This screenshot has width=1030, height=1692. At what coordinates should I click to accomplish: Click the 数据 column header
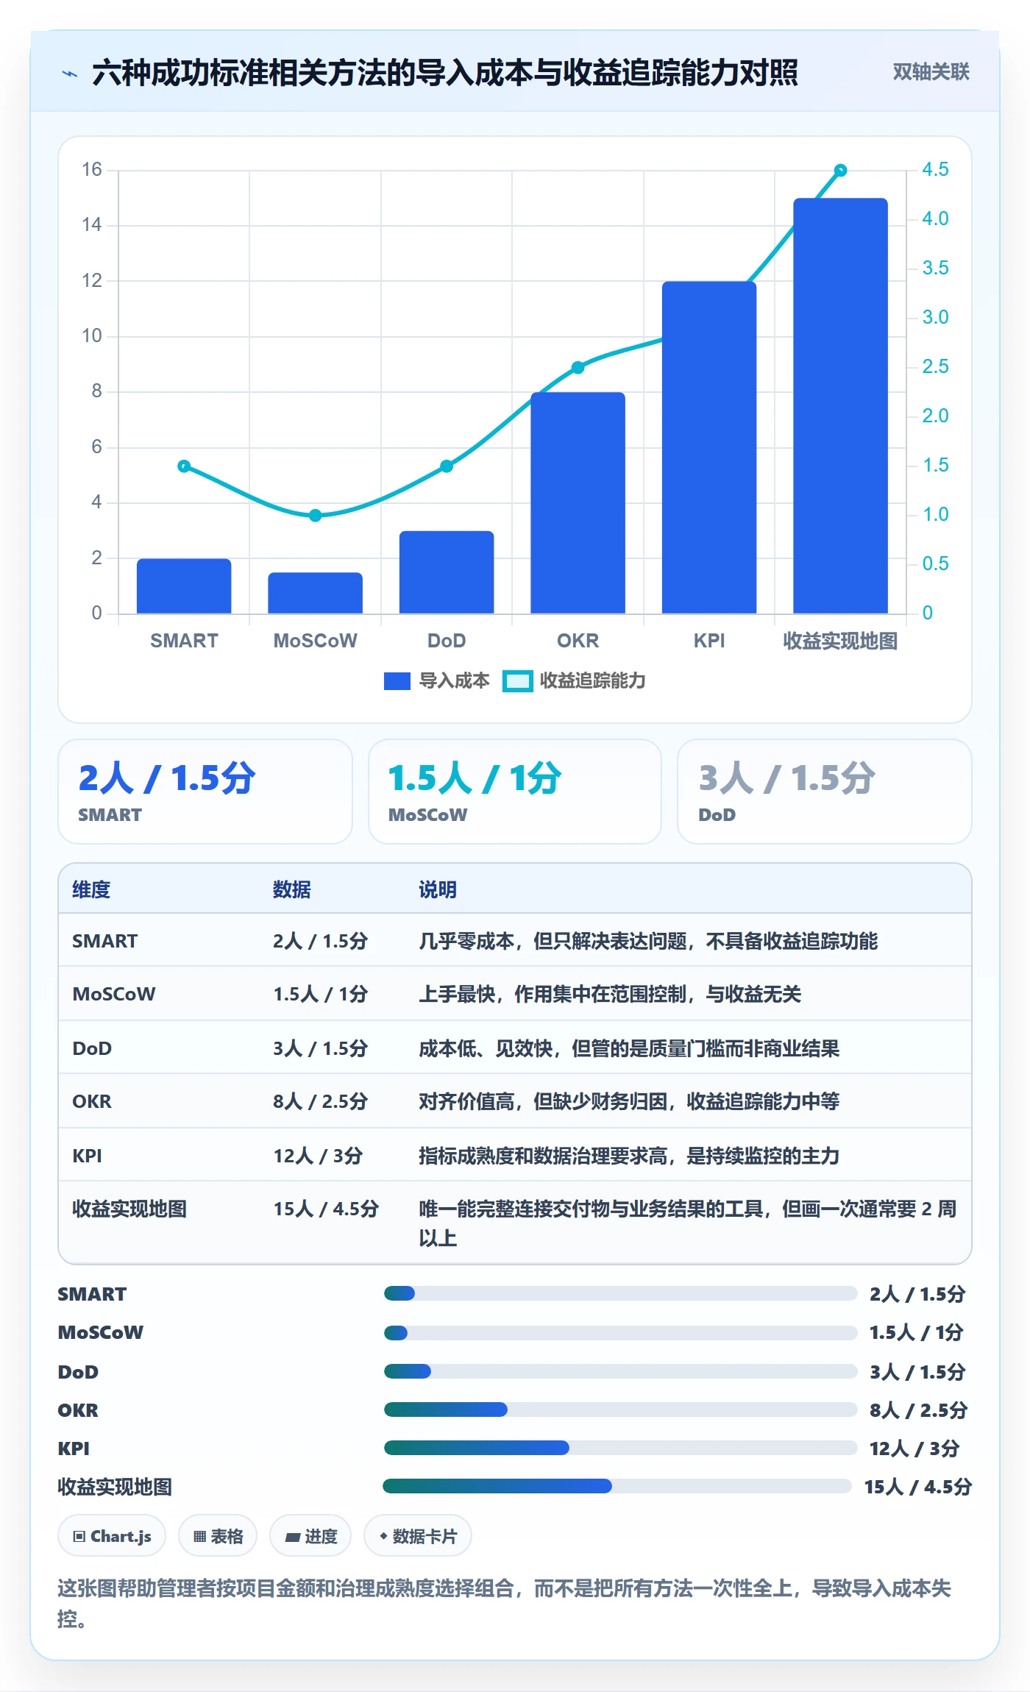click(x=291, y=889)
